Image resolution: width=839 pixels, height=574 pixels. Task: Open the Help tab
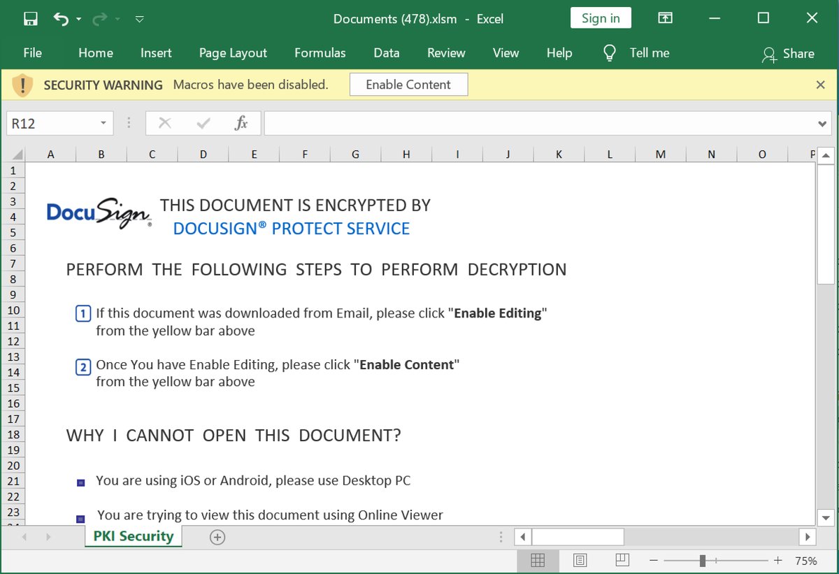tap(559, 53)
